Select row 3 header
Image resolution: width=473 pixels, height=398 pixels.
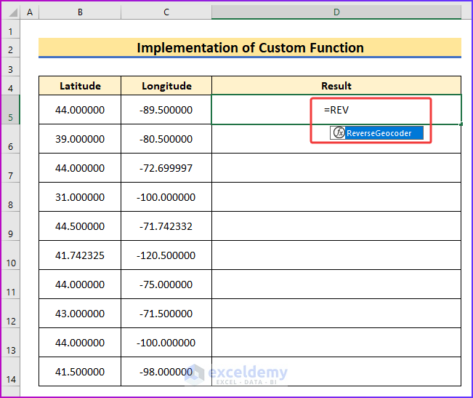[x=11, y=67]
